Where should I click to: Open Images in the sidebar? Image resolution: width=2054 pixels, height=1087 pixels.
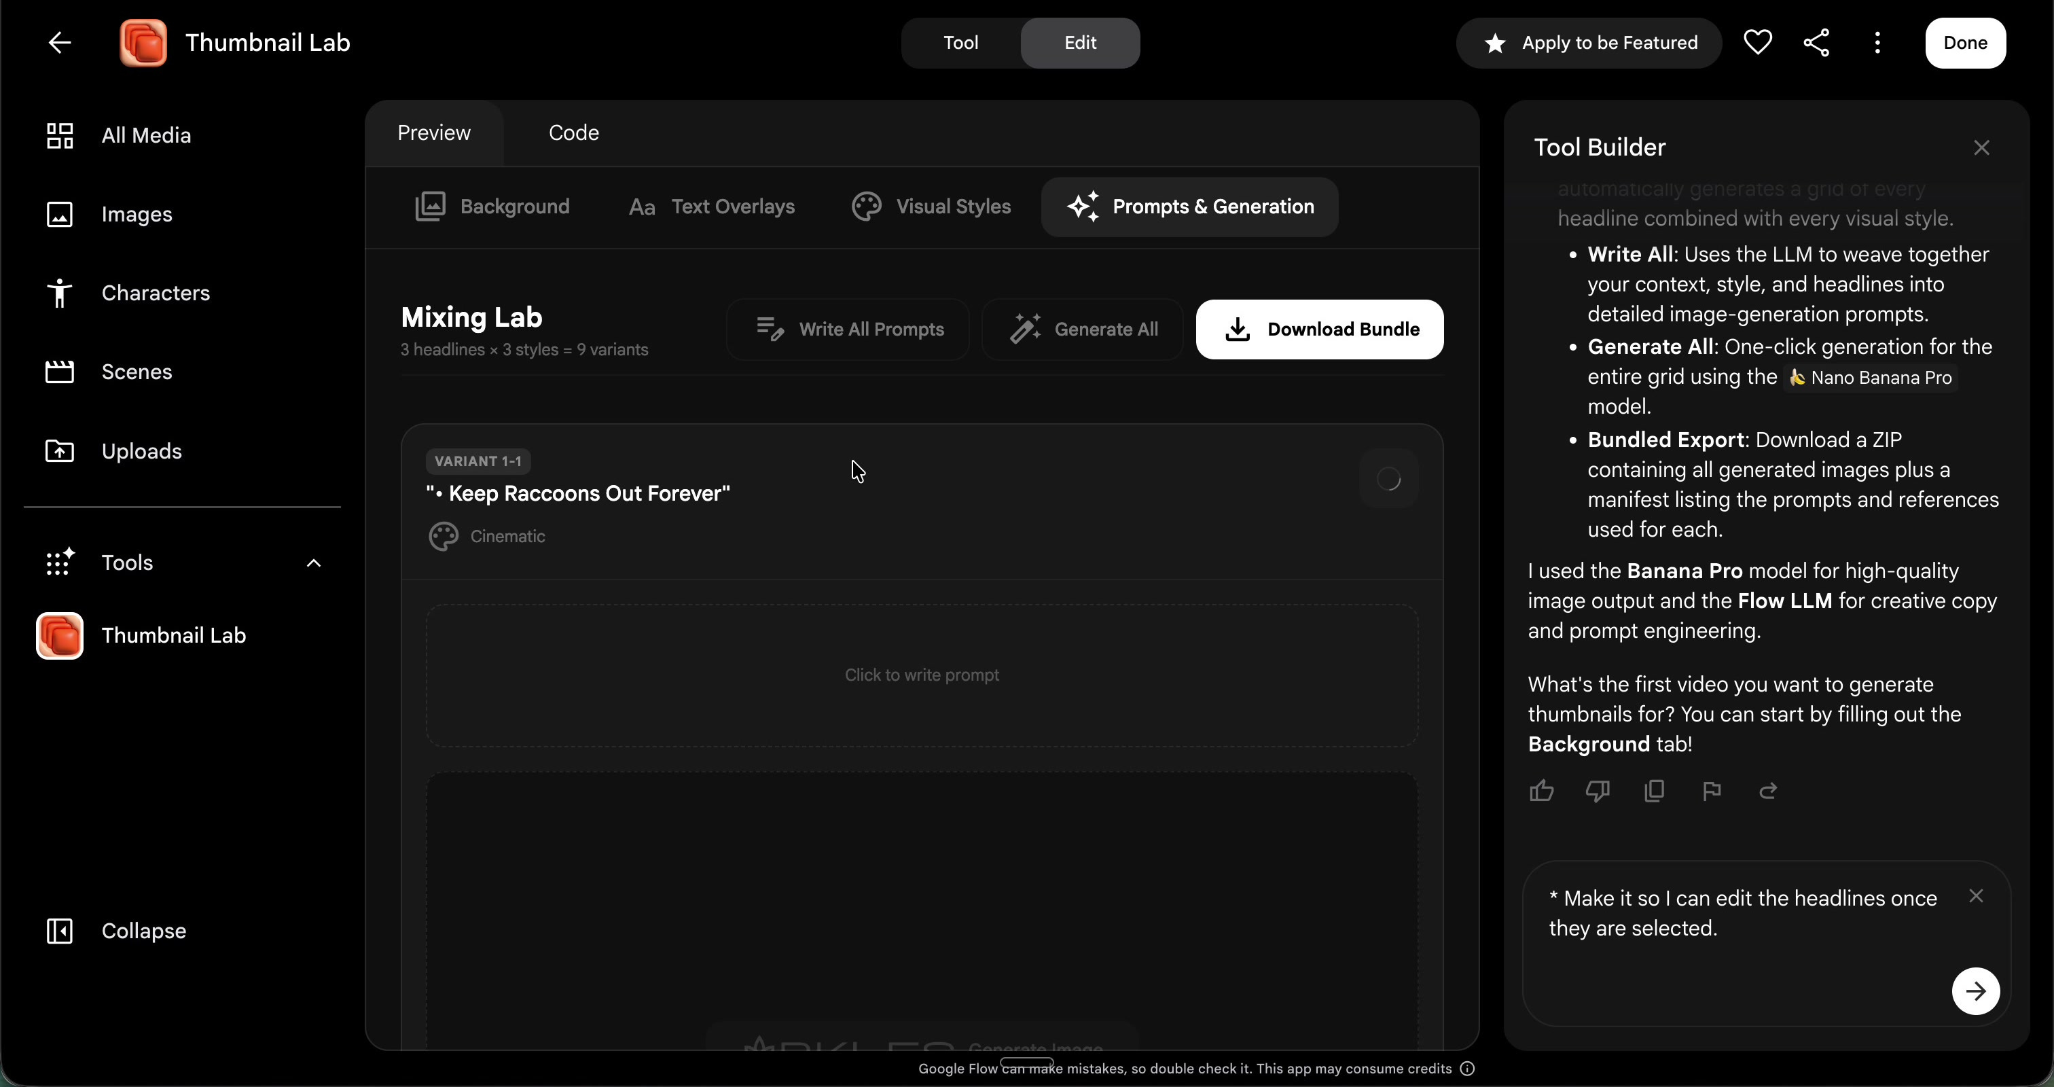coord(109,215)
